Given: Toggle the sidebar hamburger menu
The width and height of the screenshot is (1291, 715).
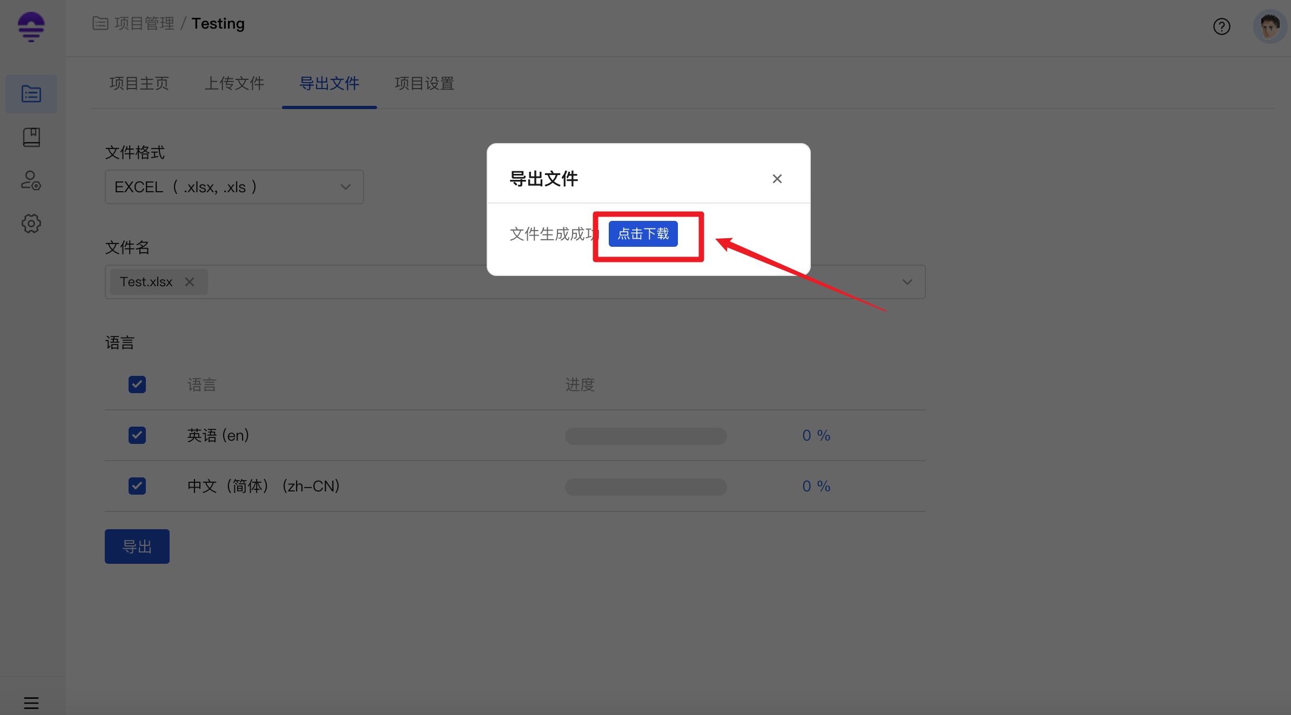Looking at the screenshot, I should [x=31, y=703].
